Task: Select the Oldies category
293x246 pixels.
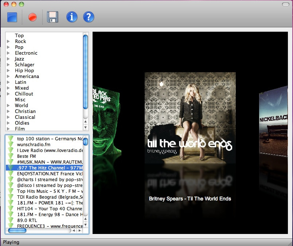Action: pyautogui.click(x=22, y=123)
